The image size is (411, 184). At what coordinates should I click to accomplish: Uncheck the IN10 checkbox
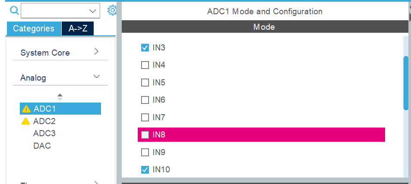(145, 170)
